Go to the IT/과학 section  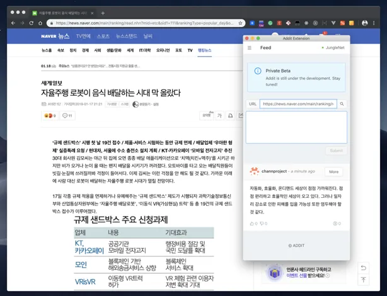pyautogui.click(x=145, y=50)
